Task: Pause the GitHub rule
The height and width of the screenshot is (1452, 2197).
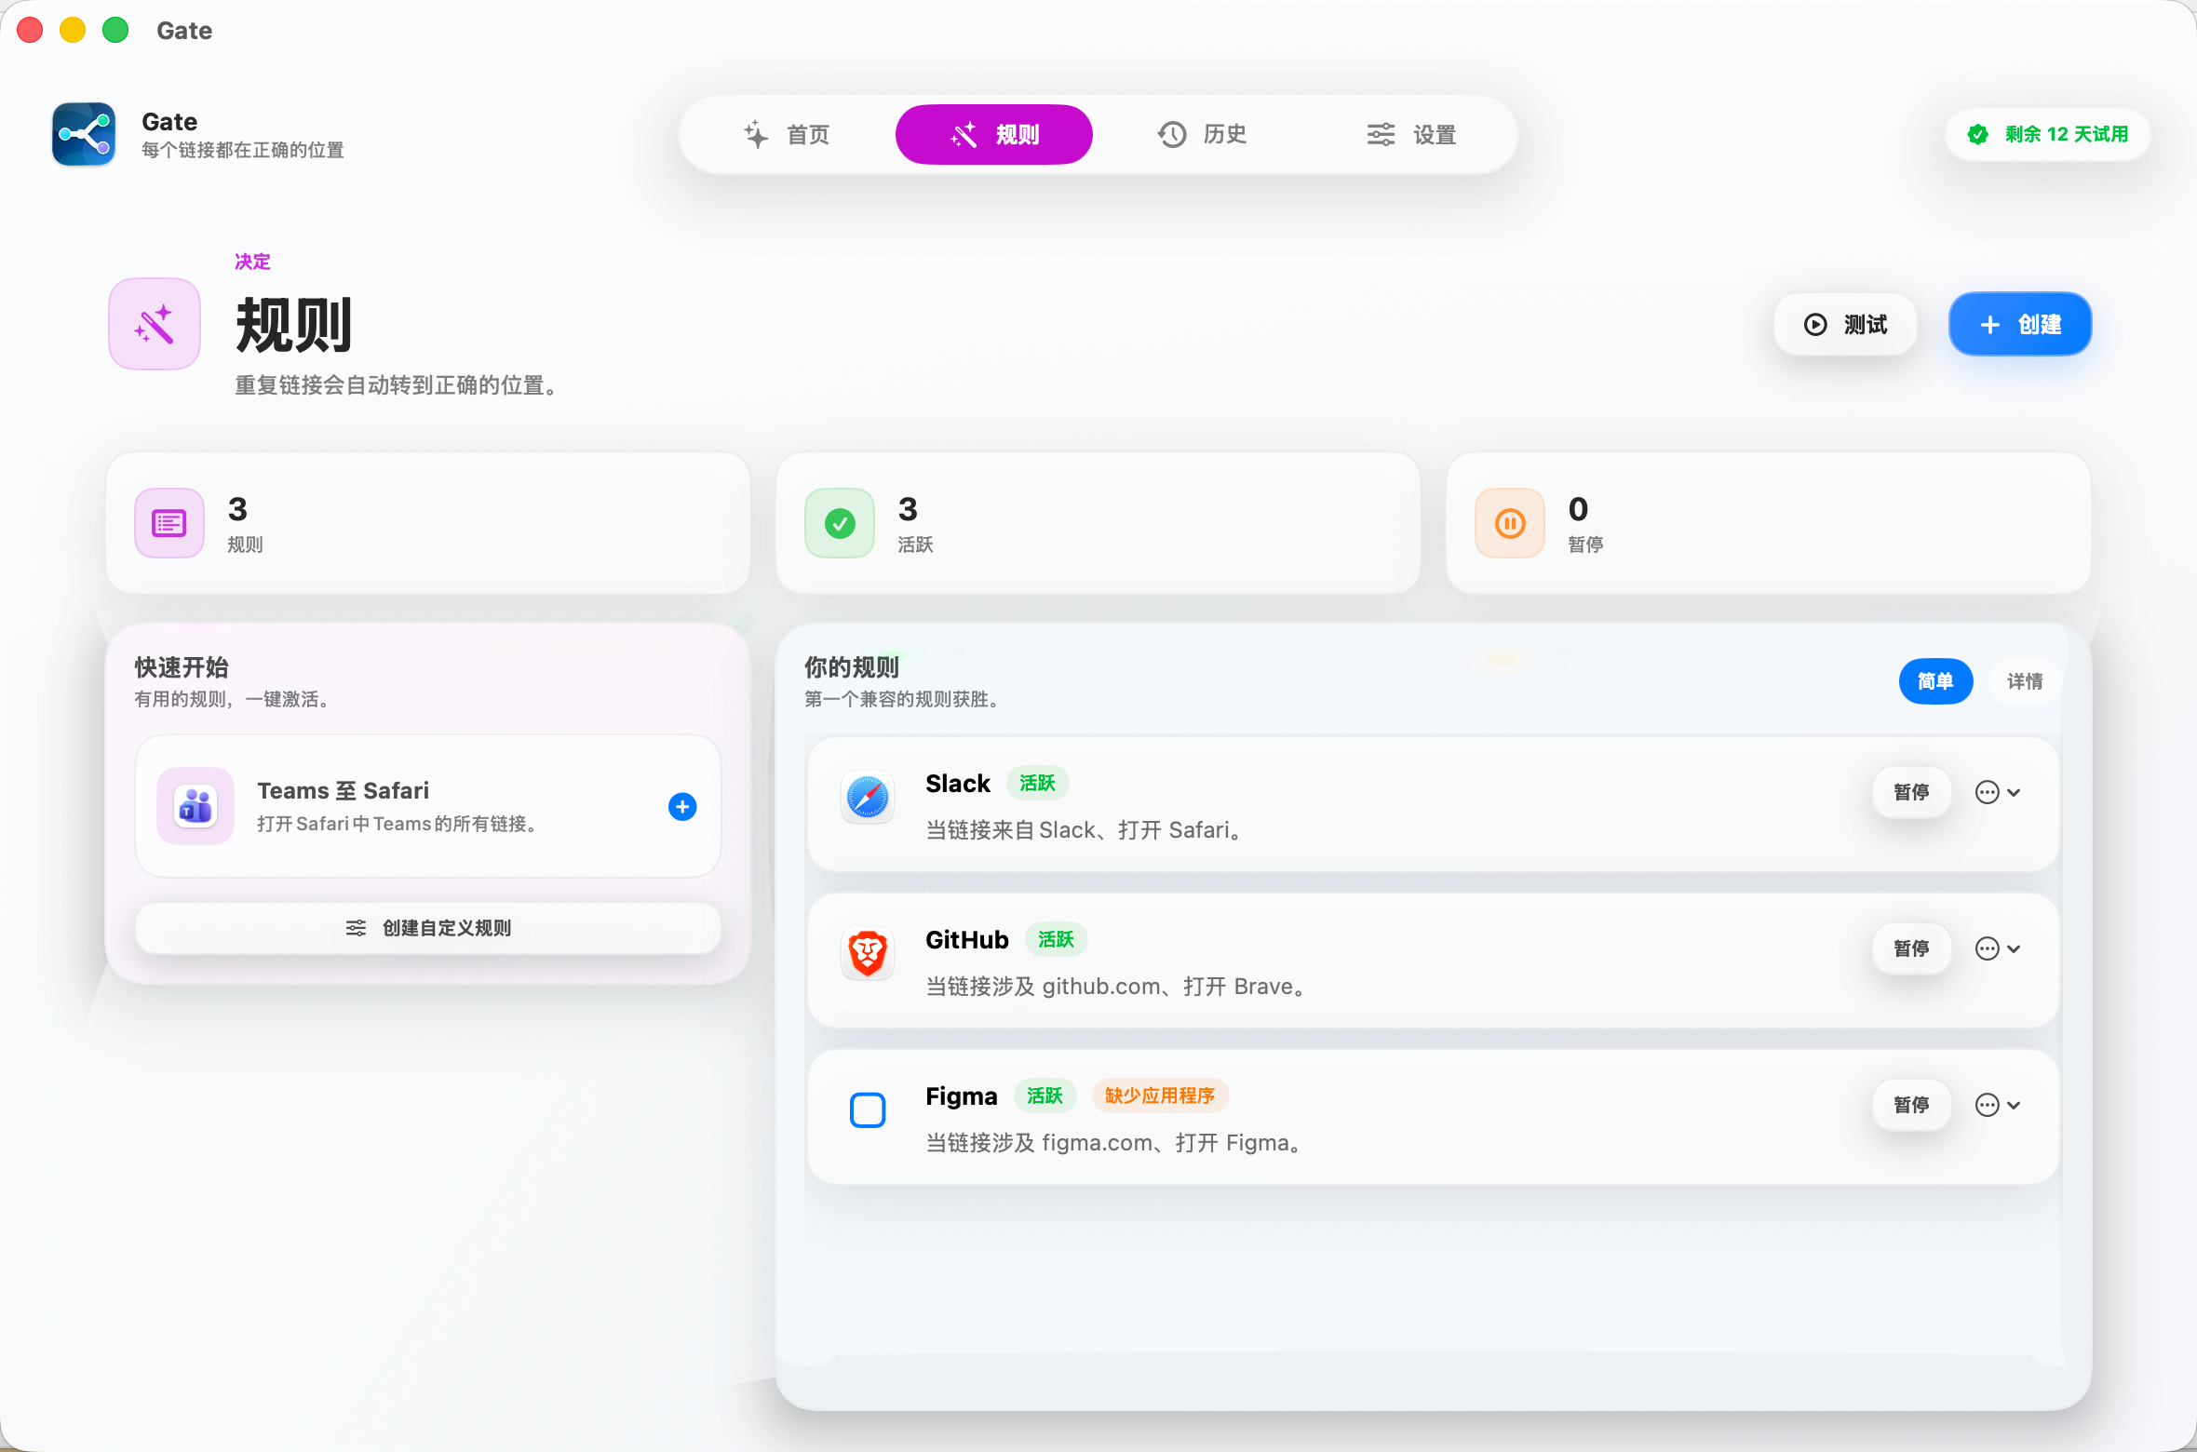Action: [x=1911, y=948]
